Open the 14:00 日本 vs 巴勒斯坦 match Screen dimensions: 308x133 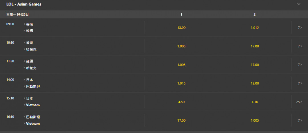(72, 83)
